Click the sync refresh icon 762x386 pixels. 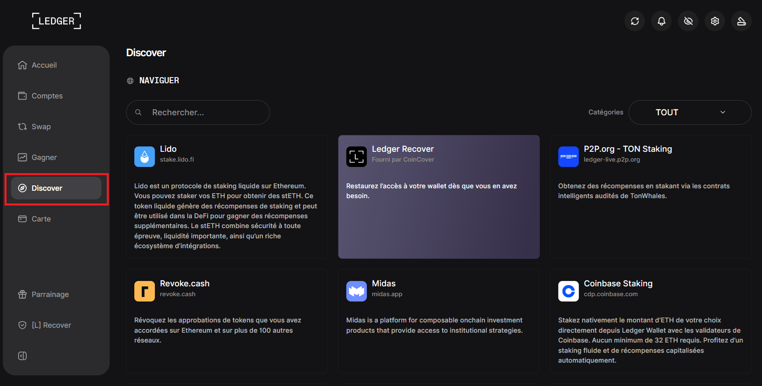pyautogui.click(x=635, y=21)
